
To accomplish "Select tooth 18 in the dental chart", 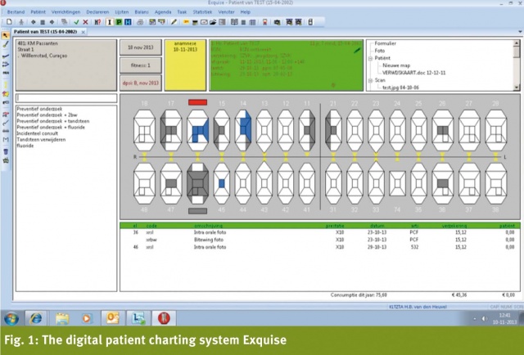I will pos(144,130).
